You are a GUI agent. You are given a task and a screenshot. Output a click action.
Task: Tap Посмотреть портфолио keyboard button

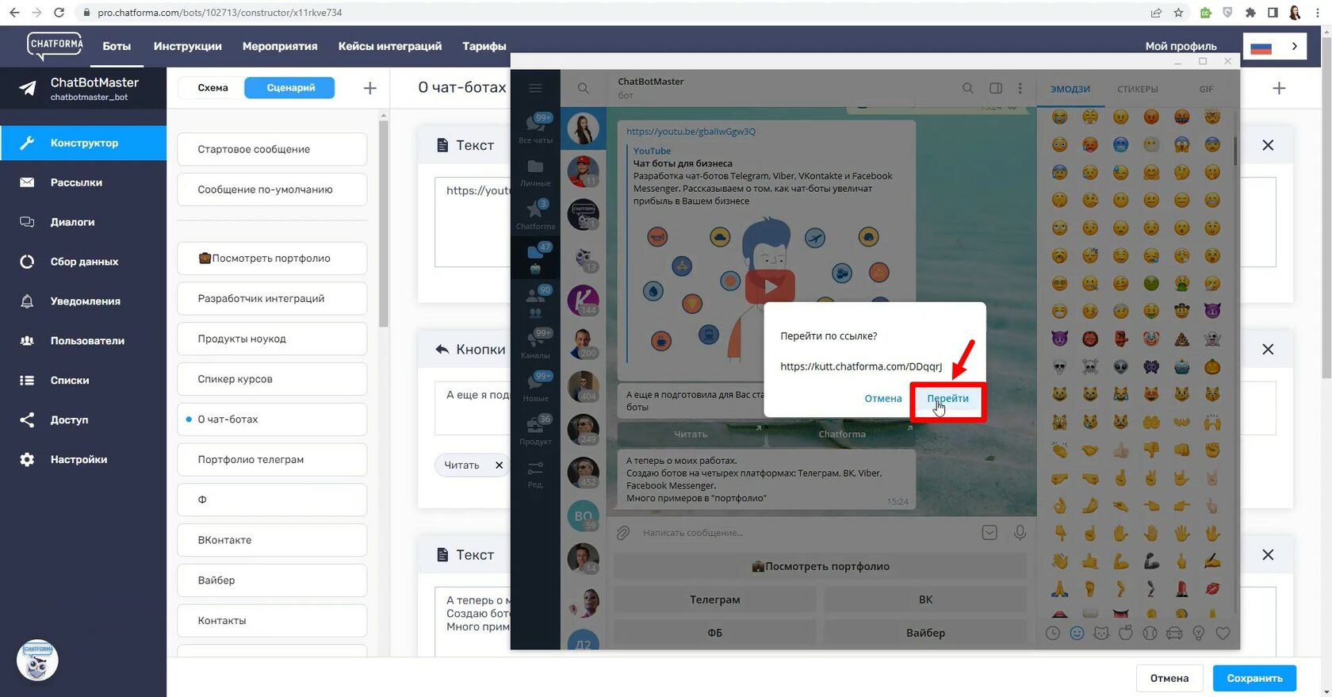point(821,566)
